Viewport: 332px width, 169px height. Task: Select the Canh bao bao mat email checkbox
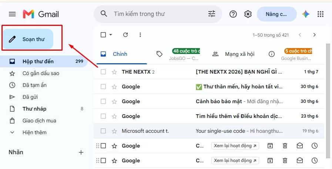(x=103, y=101)
